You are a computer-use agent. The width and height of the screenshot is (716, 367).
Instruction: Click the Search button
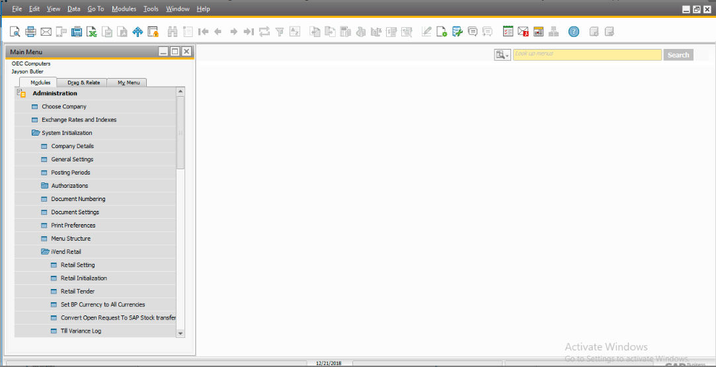coord(678,55)
